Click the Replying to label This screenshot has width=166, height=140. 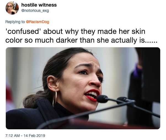tap(15, 22)
